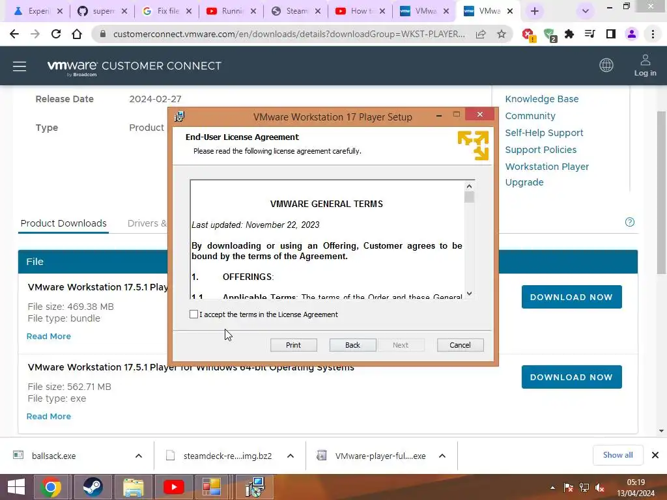Open the tab search dropdown
The width and height of the screenshot is (667, 500).
point(586,12)
